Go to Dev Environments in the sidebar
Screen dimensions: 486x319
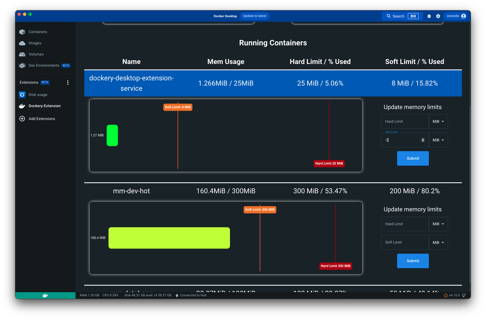tap(44, 66)
